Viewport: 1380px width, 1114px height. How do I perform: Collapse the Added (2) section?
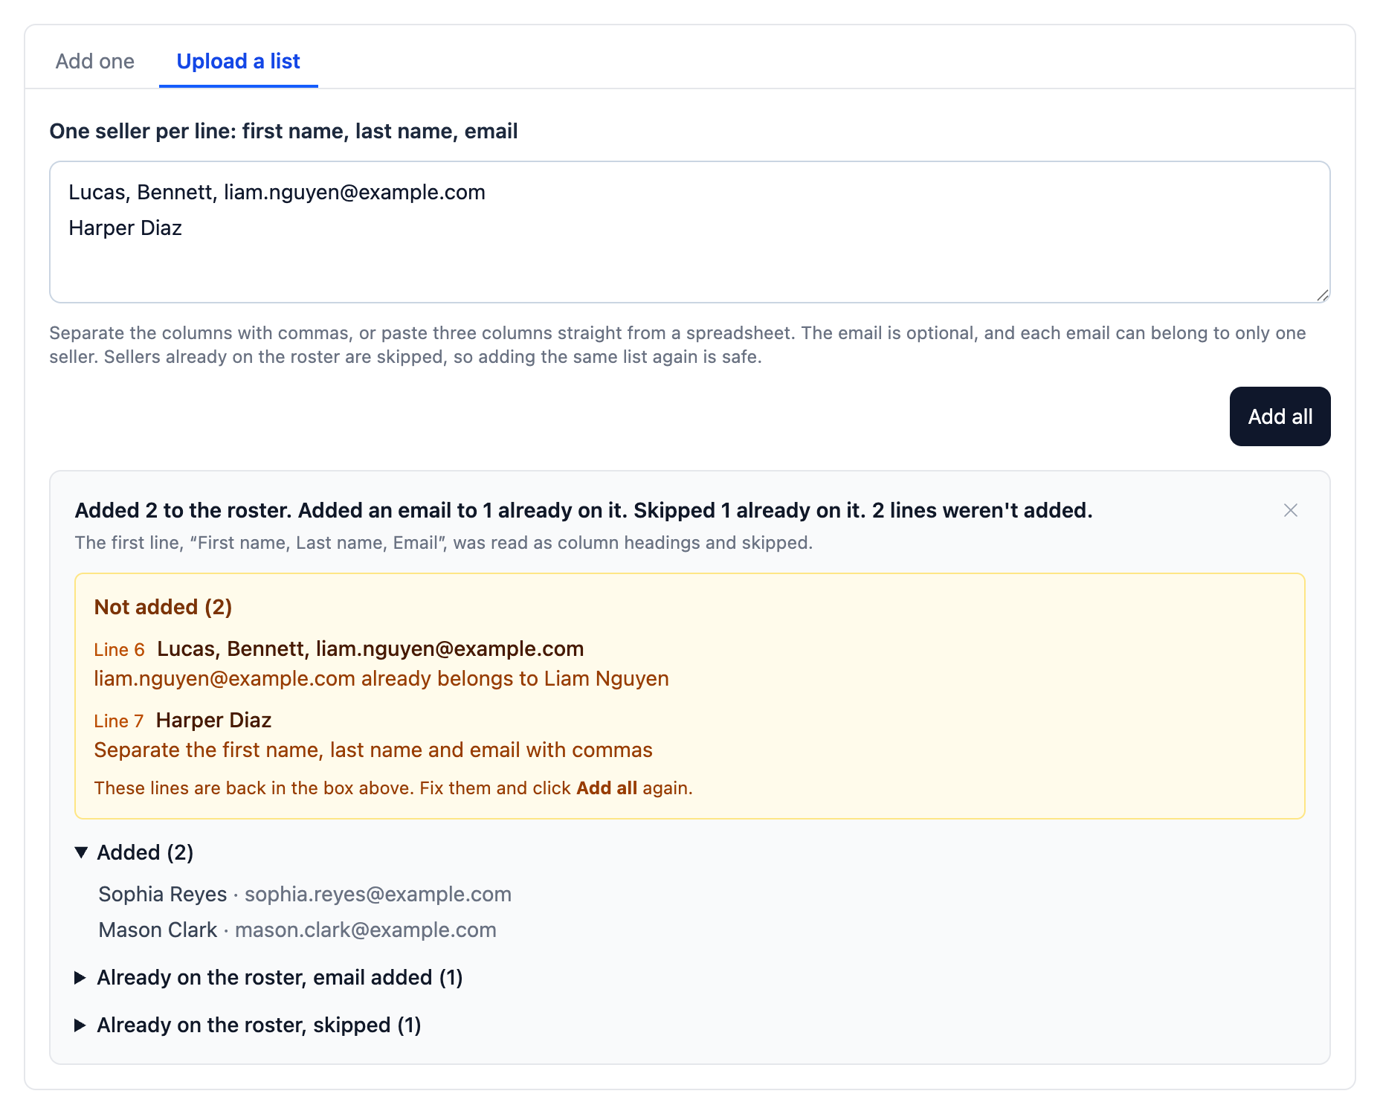tap(135, 852)
